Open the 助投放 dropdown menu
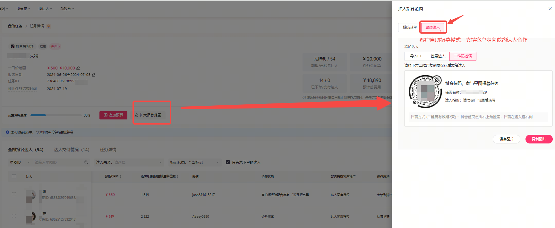 67,9
